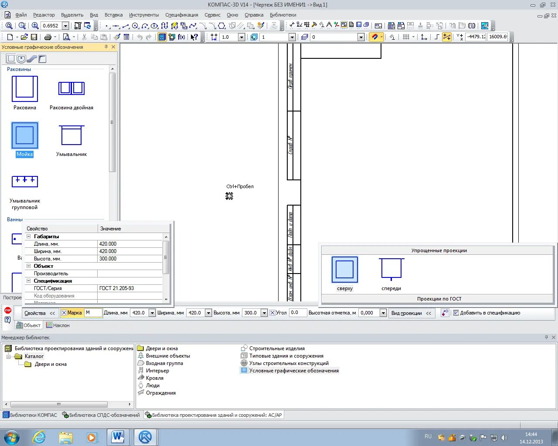Open the Ширина, мм dropdown arrow

(x=208, y=313)
